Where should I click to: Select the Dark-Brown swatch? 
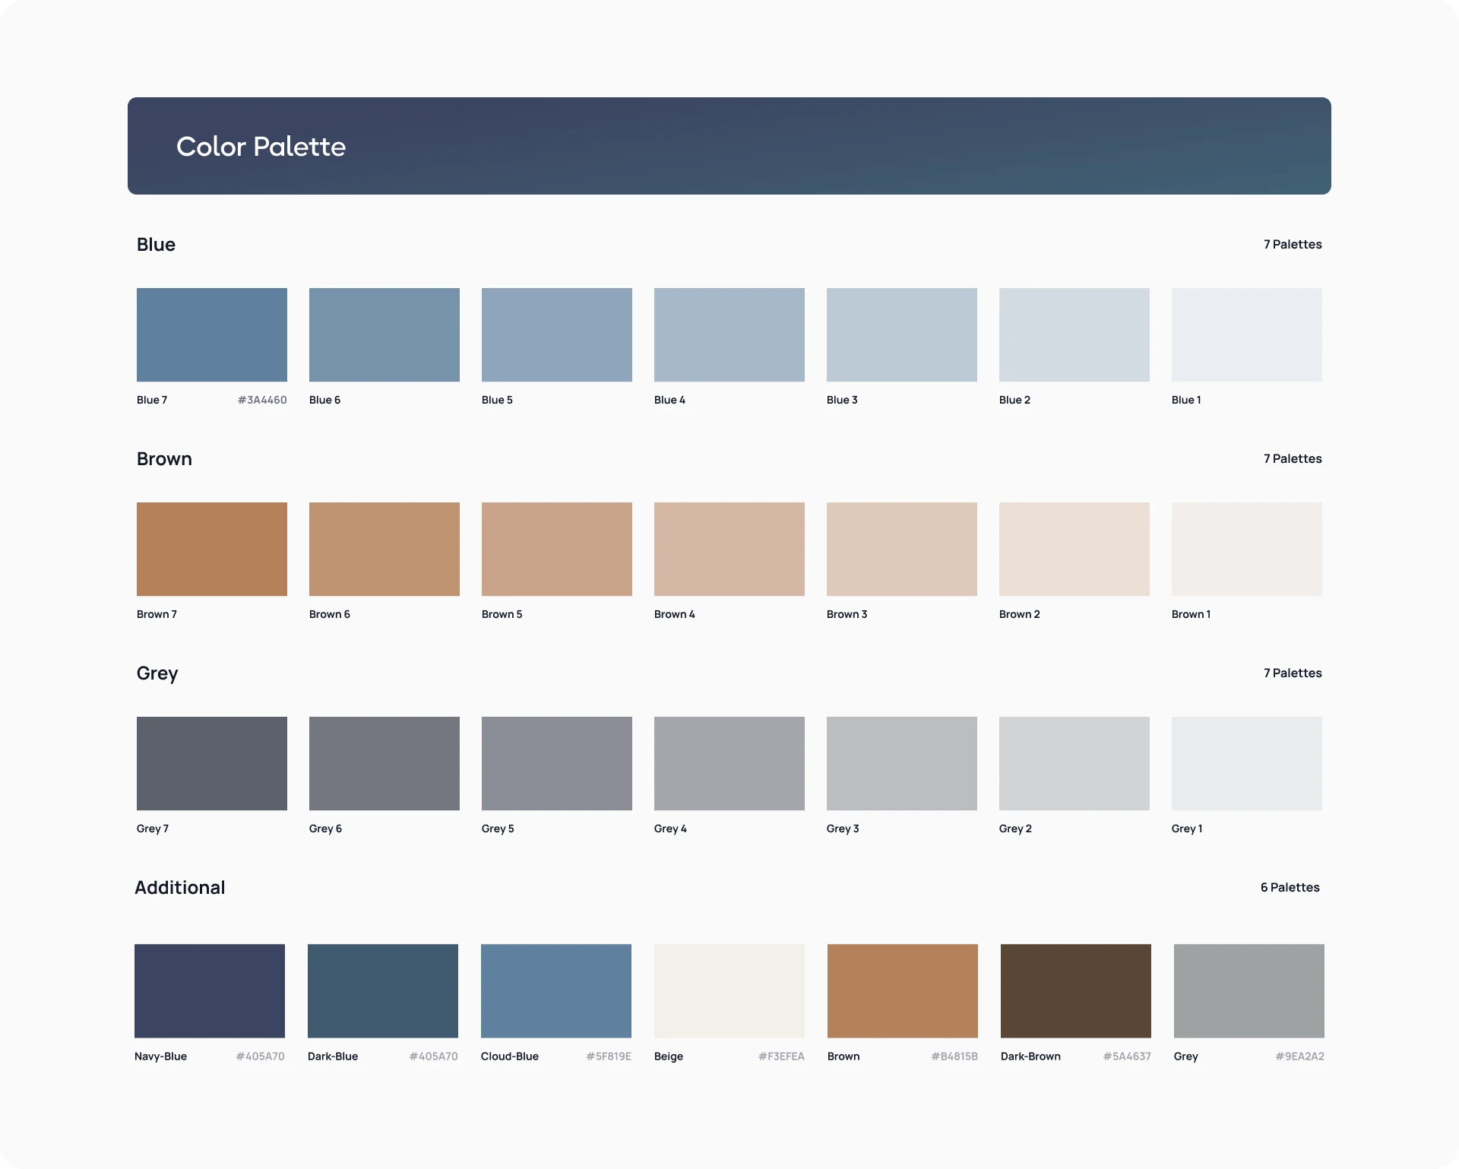(1075, 990)
